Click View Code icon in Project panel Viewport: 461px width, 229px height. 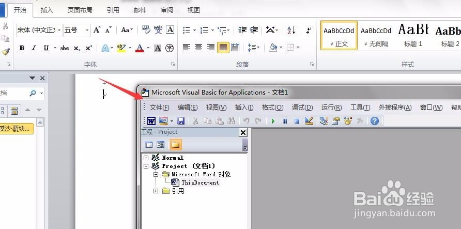[149, 145]
